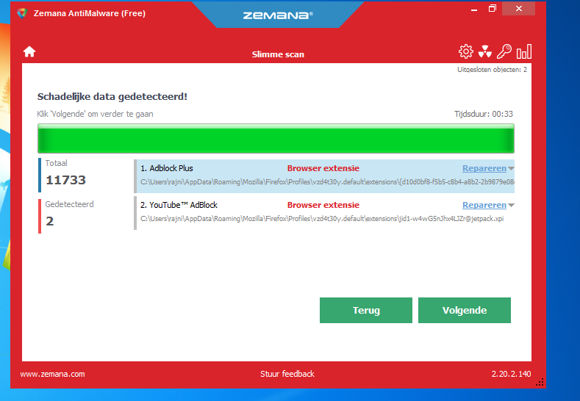The height and width of the screenshot is (401, 580).
Task: Restore down the Zemana window
Action: coord(492,9)
